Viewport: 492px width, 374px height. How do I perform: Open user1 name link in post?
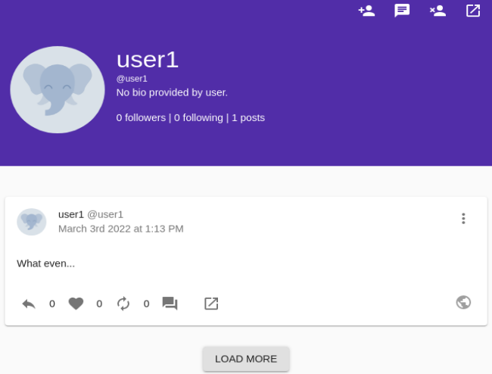pyautogui.click(x=71, y=214)
